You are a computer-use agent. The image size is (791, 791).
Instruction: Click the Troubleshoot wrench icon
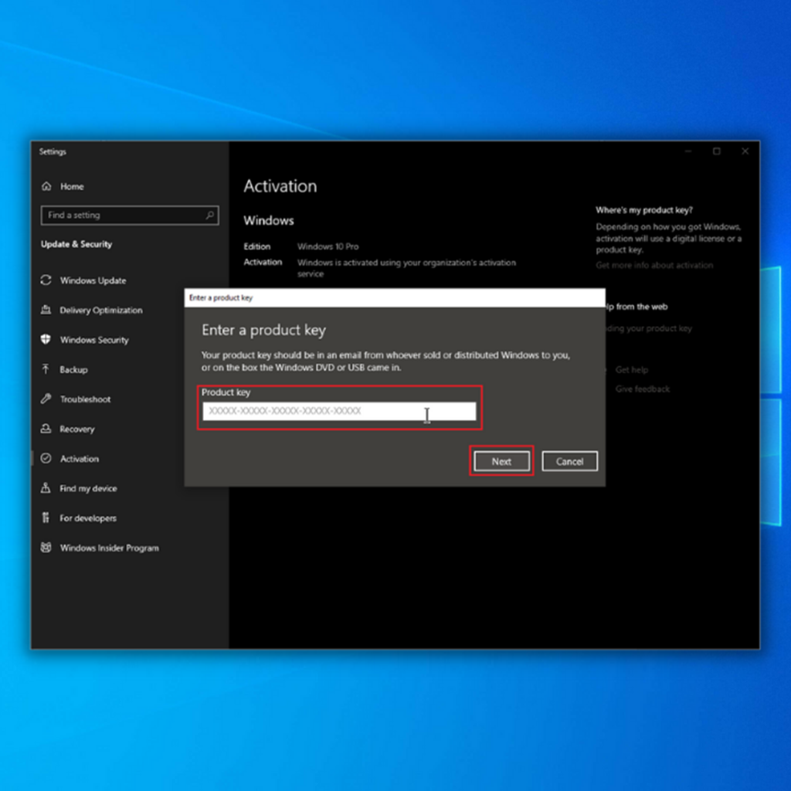click(x=46, y=399)
